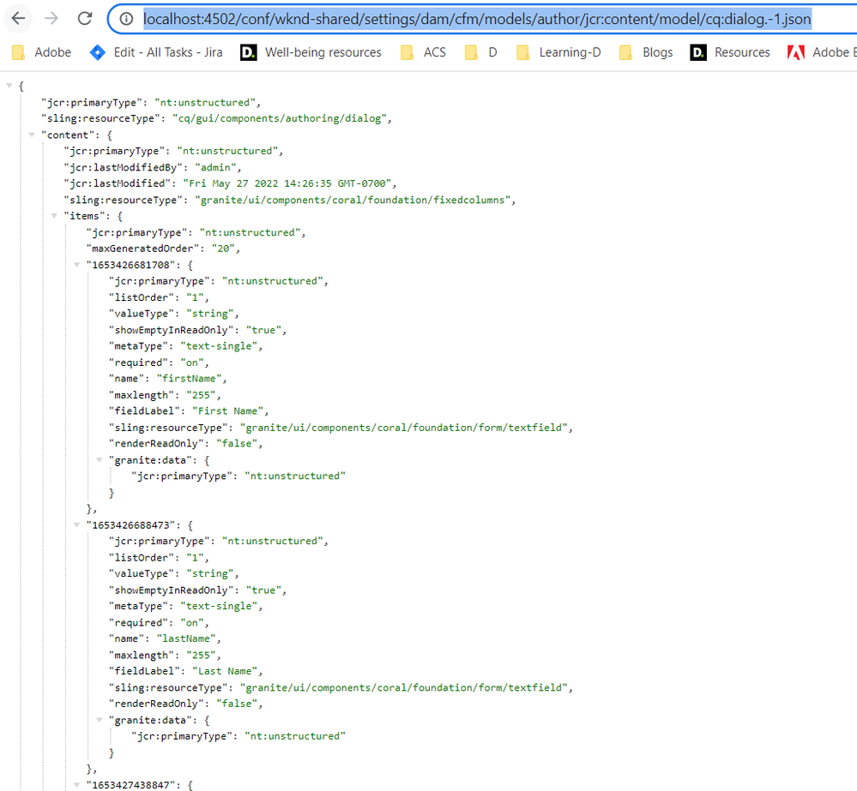
Task: Click the browser forward arrow
Action: [x=51, y=18]
